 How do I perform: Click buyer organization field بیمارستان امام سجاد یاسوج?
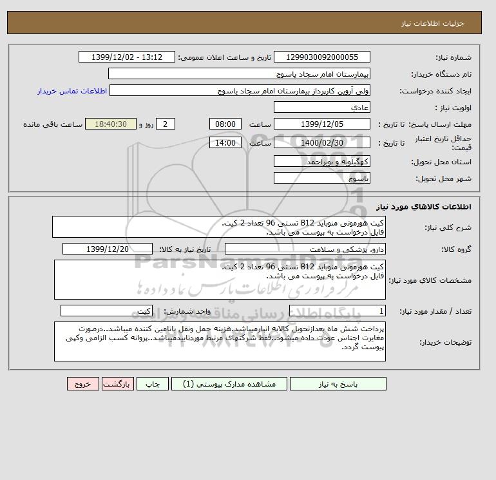[x=239, y=73]
